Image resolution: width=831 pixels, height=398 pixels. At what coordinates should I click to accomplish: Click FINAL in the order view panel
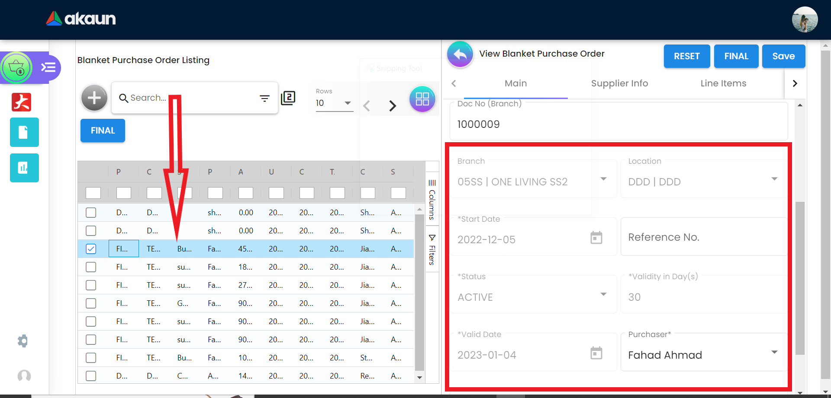(x=736, y=56)
